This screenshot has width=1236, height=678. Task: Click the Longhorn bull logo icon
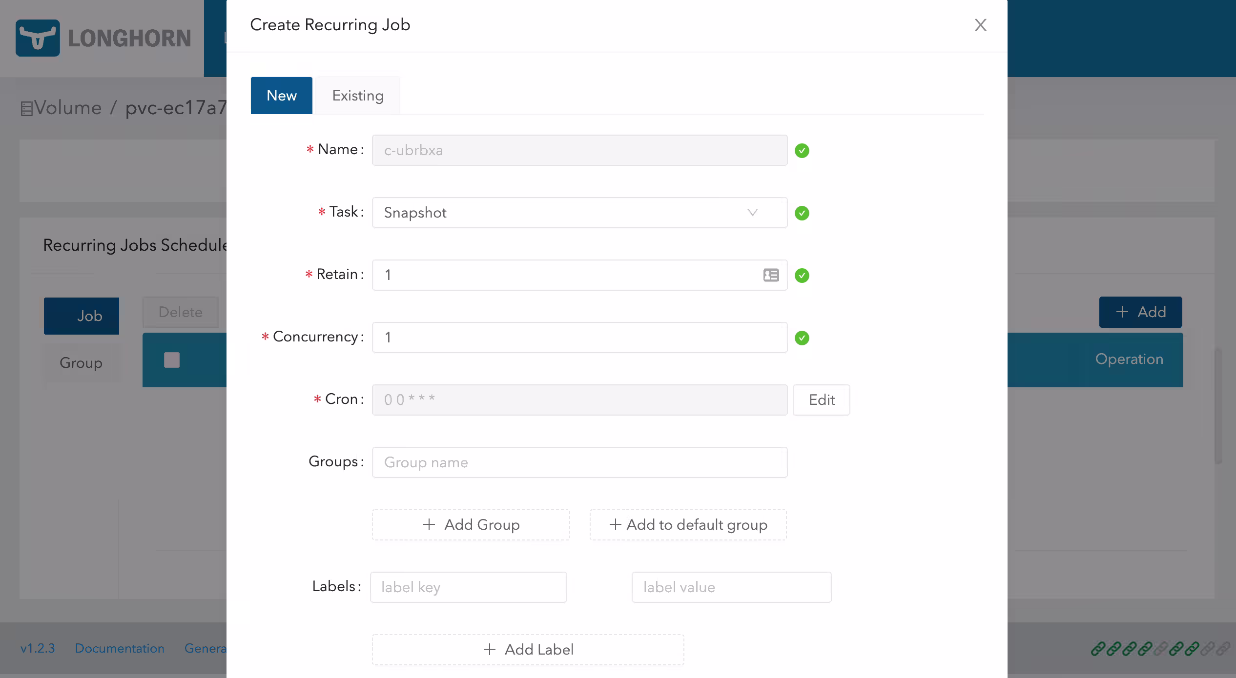point(38,38)
